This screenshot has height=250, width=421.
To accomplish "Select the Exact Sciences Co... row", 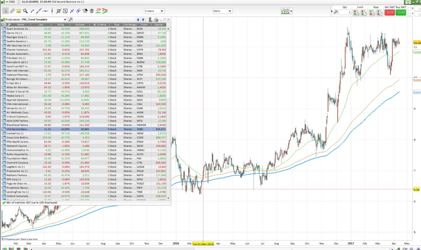I will [84, 29].
